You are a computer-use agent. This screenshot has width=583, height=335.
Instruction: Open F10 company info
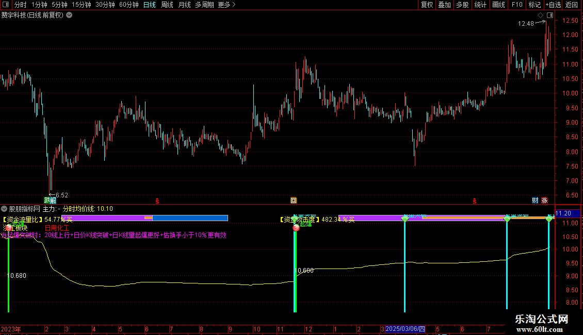pos(517,5)
